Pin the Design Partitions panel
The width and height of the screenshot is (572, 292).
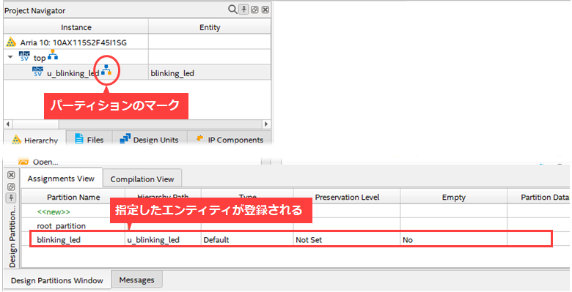11,198
